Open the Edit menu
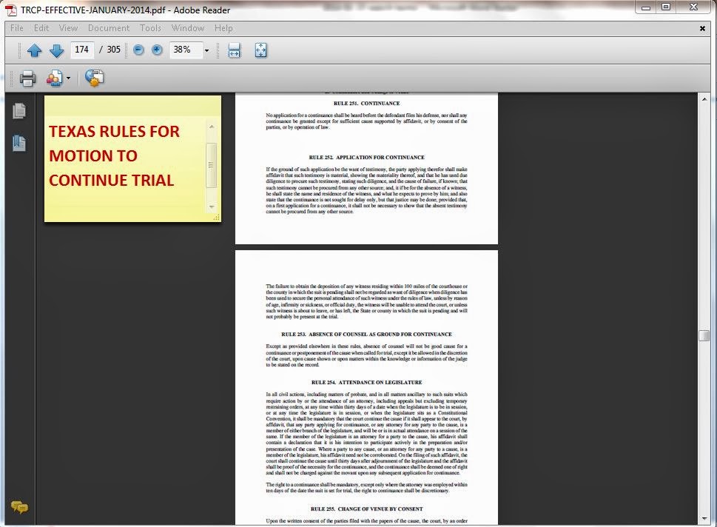Viewport: 717px width, 527px height. click(41, 28)
